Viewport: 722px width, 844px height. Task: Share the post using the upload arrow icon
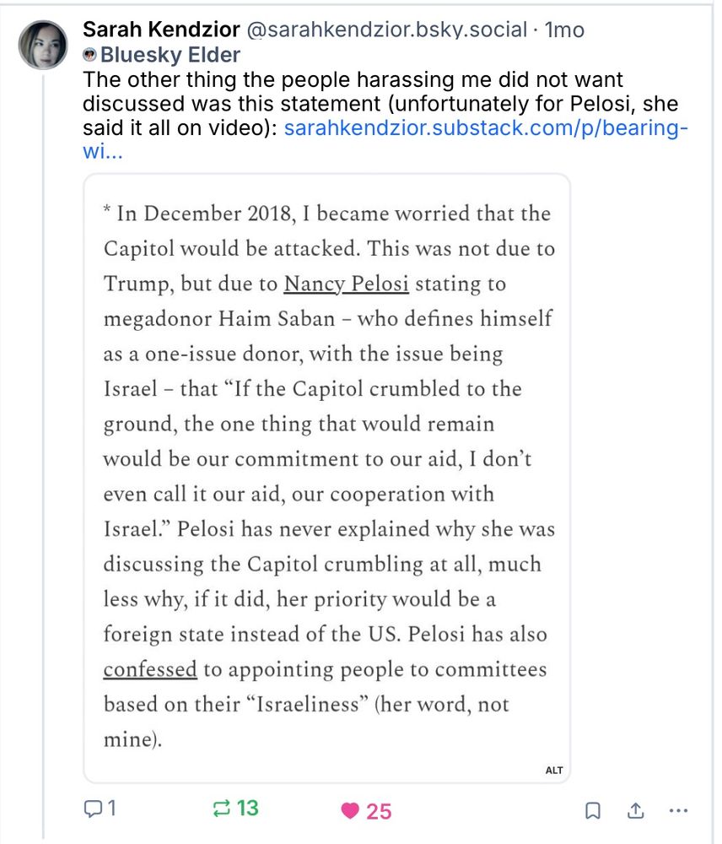(x=635, y=810)
